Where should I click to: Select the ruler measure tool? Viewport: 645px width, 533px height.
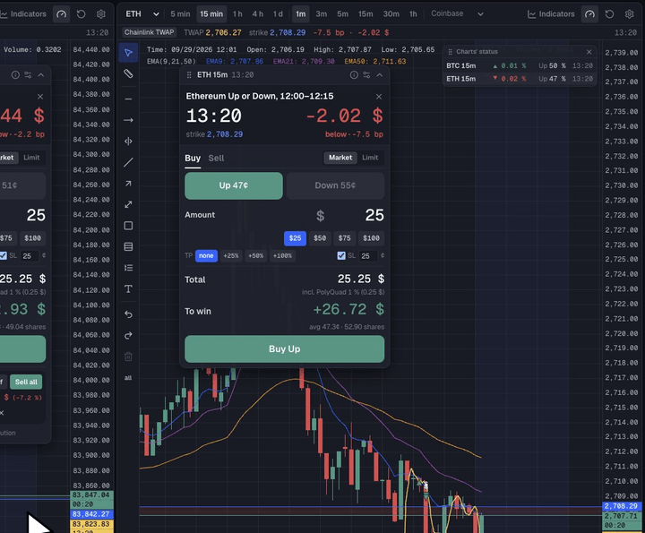(x=128, y=74)
